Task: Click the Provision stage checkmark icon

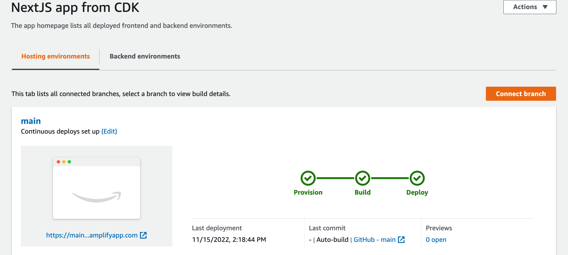Action: pos(308,178)
